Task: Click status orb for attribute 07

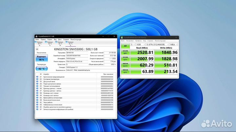Action: tap(37, 91)
